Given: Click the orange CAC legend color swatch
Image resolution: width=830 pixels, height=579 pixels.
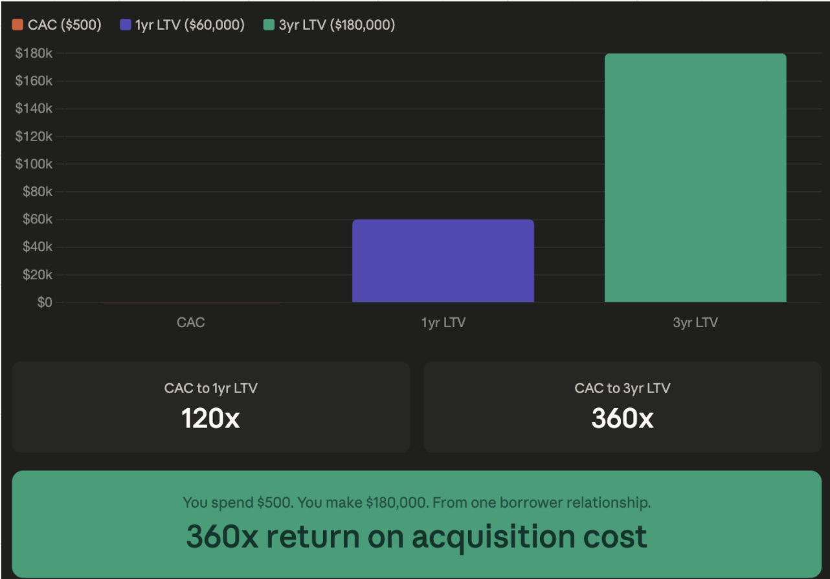Looking at the screenshot, I should click(17, 25).
